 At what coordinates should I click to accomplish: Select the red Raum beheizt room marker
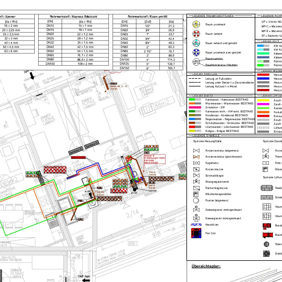(196, 34)
